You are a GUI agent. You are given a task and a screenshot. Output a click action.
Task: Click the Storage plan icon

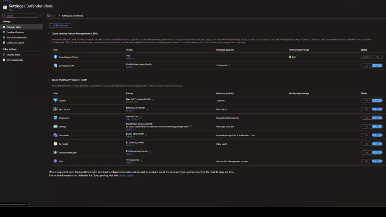click(55, 127)
